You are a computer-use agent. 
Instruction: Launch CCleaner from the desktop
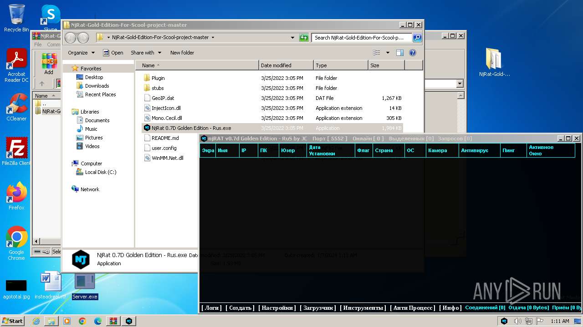16,107
